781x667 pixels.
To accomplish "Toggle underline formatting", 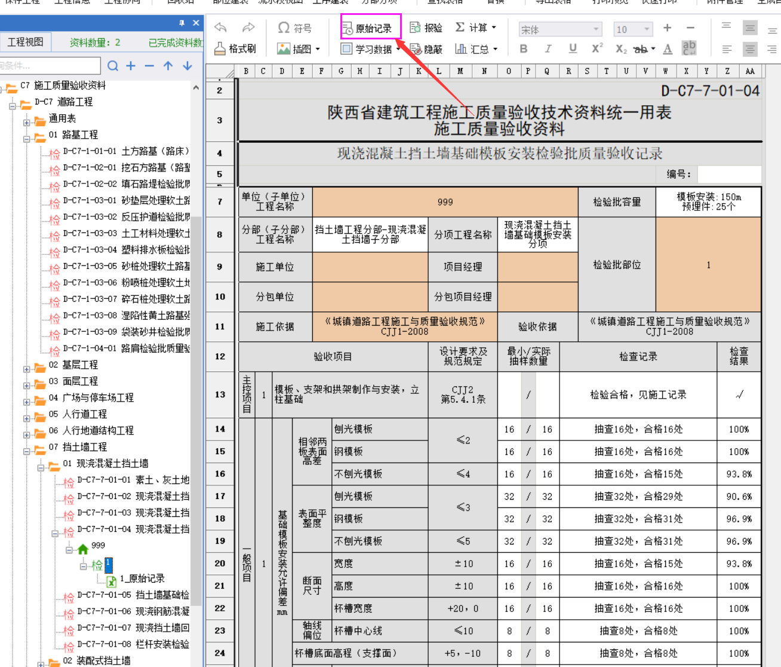I will (573, 49).
